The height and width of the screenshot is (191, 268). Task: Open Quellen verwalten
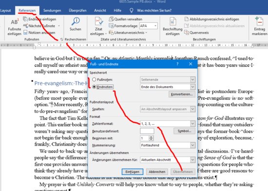pyautogui.click(x=126, y=19)
